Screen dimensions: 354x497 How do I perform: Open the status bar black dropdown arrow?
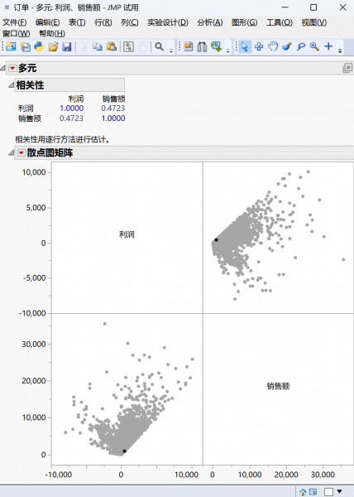tap(339, 491)
